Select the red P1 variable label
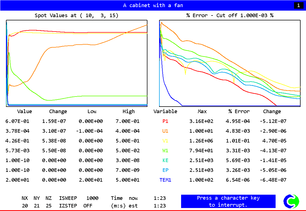The height and width of the screenshot is (211, 306). (x=165, y=121)
